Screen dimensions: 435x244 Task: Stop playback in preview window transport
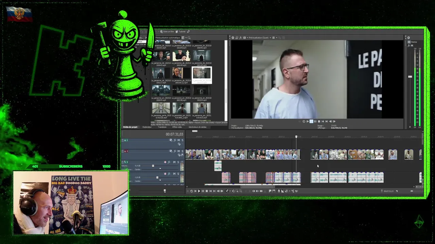319,121
